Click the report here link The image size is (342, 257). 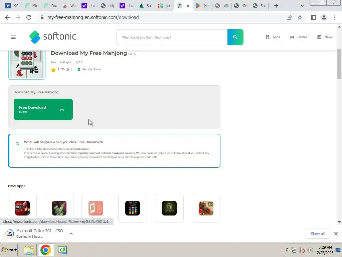pyautogui.click(x=57, y=157)
